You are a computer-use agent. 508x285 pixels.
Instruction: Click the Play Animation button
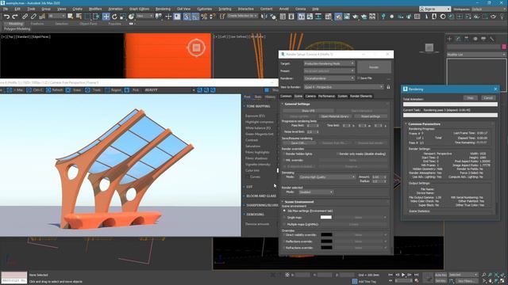403,275
